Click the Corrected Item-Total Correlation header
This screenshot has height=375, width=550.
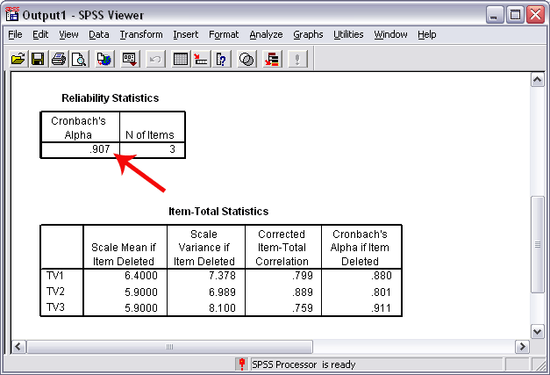click(282, 248)
